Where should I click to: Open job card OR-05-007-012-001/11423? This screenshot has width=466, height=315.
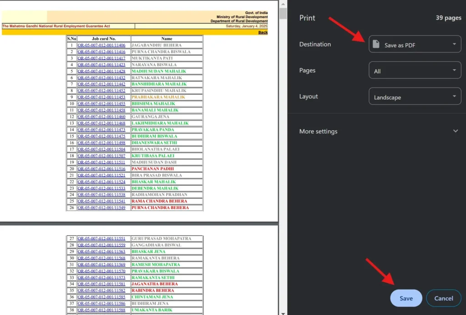(x=101, y=65)
